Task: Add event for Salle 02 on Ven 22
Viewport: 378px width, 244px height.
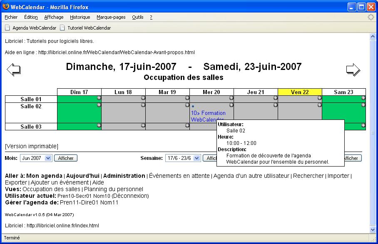Action: pyautogui.click(x=319, y=105)
